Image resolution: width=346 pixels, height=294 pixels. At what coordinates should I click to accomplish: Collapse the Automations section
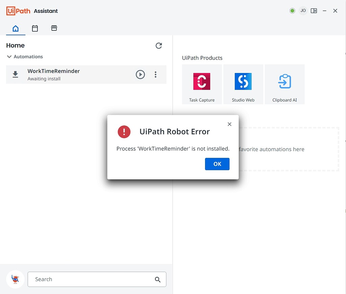tap(9, 57)
